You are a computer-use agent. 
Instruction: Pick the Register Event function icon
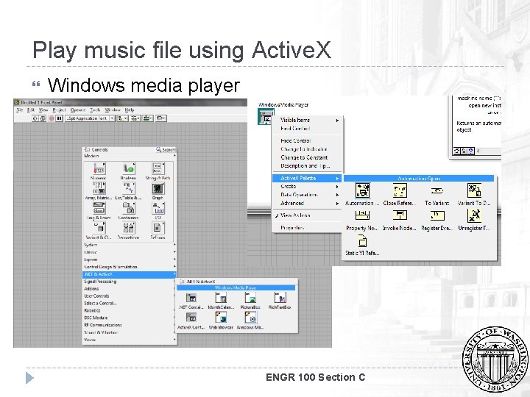click(x=437, y=215)
